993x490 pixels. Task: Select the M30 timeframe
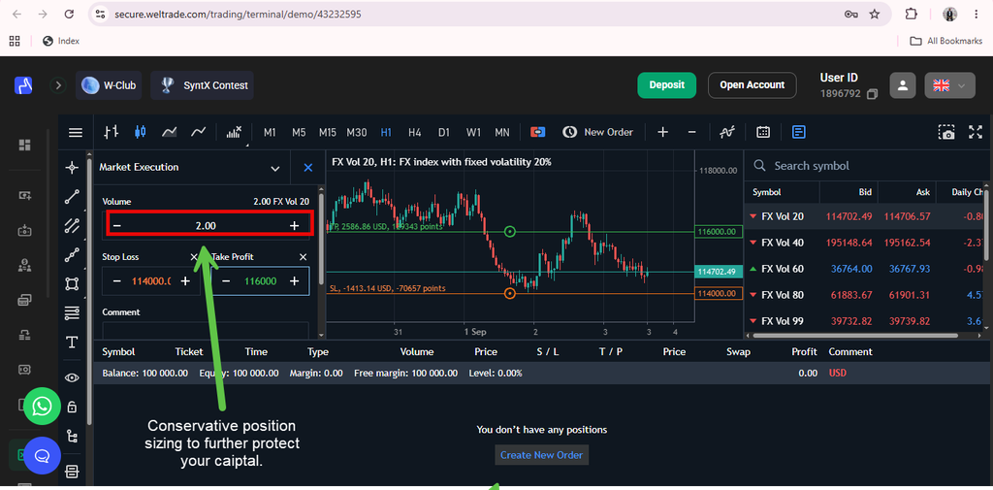pos(357,133)
